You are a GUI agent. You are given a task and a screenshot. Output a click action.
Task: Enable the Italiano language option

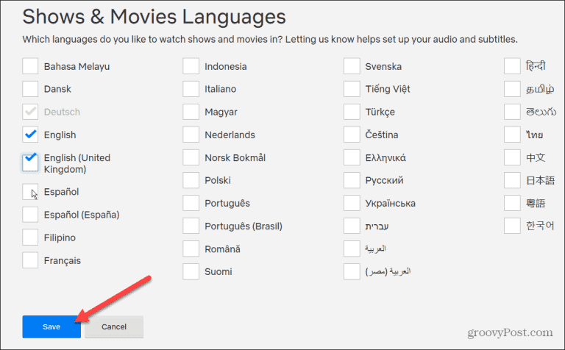point(191,89)
